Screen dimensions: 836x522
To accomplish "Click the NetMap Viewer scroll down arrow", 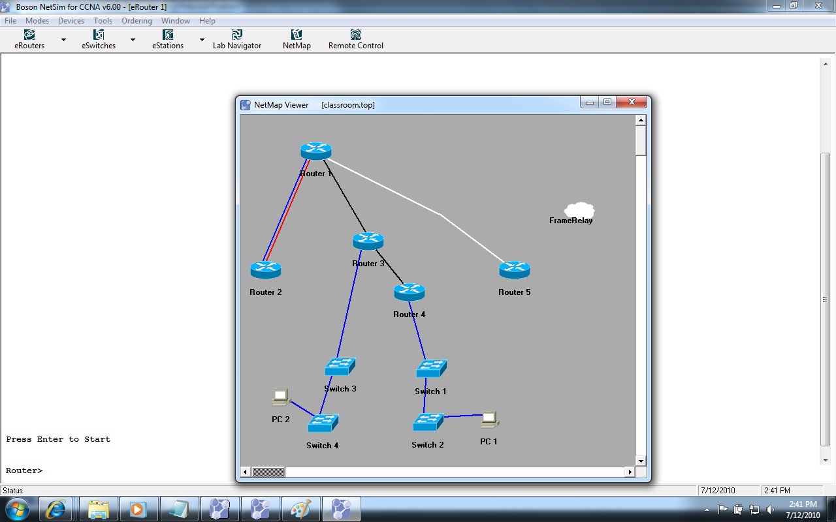I will point(641,461).
